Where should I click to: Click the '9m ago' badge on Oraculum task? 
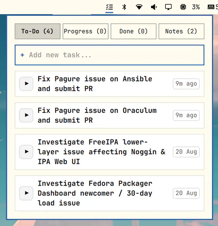pos(186,115)
